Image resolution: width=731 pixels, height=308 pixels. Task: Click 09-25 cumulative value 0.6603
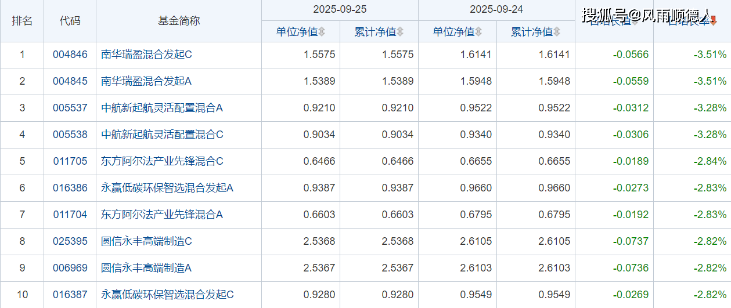coord(398,215)
